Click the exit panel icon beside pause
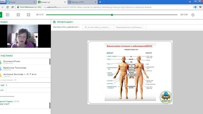The width and height of the screenshot is (203, 114). coord(8,15)
